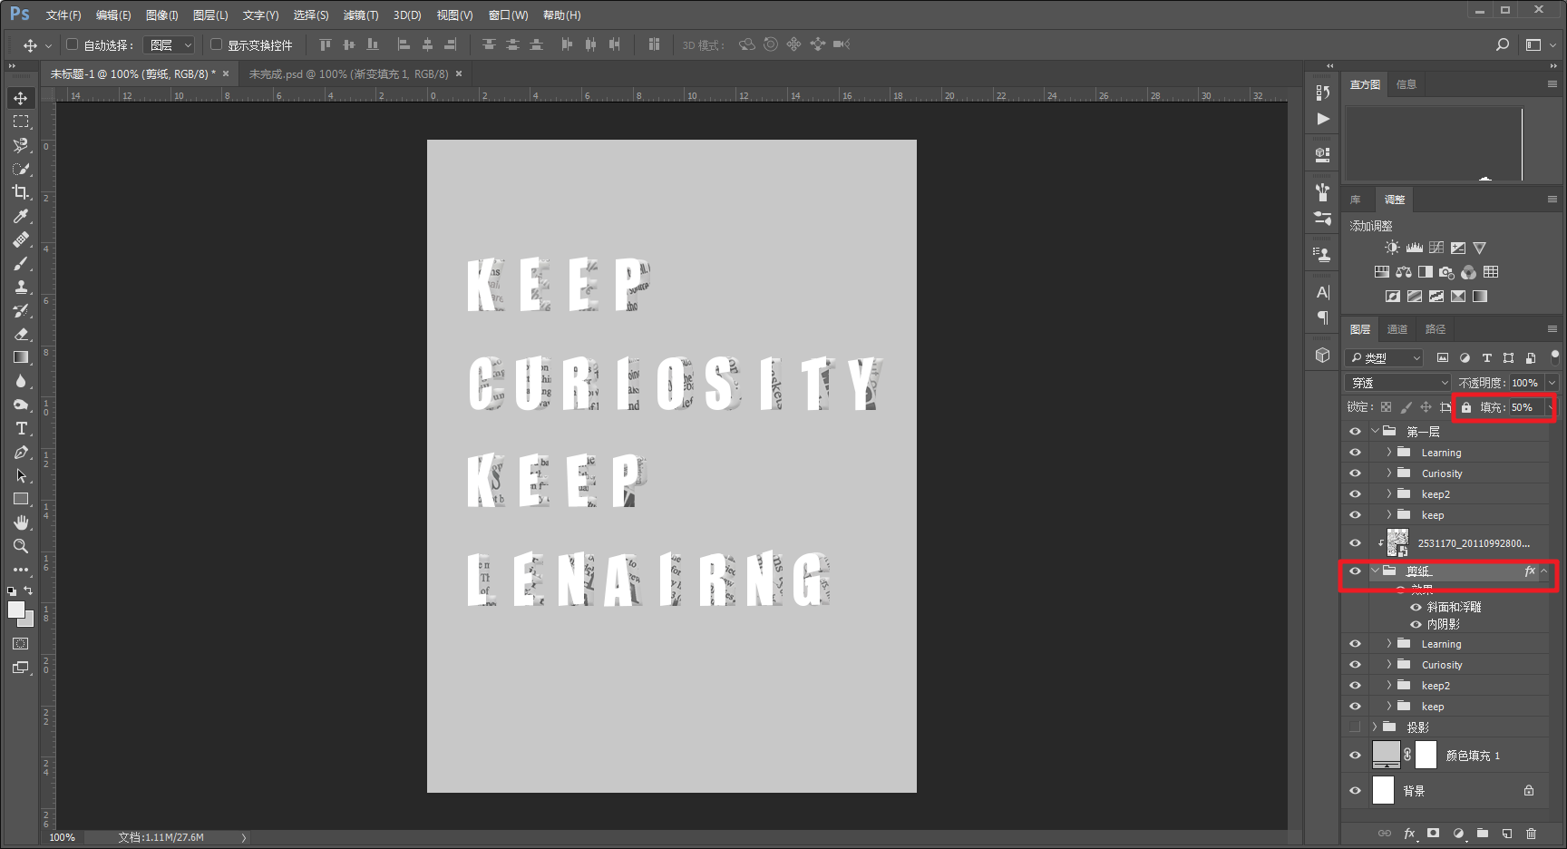
Task: Open the 窗口(W) menu
Action: (508, 15)
